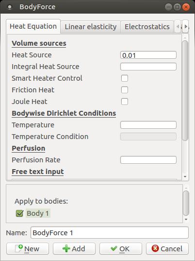195x261 pixels.
Task: Check the Joule Heat option
Action: pyautogui.click(x=125, y=102)
